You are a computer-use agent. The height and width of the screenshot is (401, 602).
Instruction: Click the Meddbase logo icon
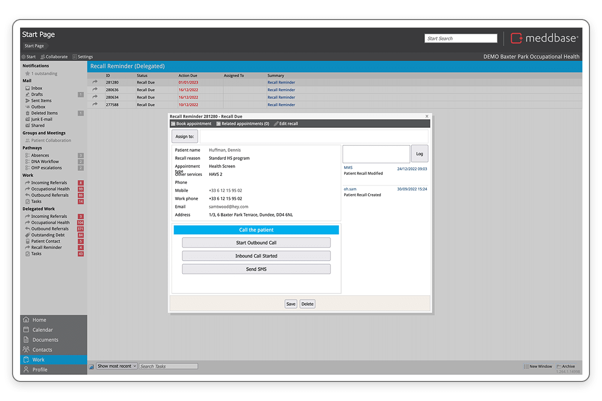click(x=517, y=38)
